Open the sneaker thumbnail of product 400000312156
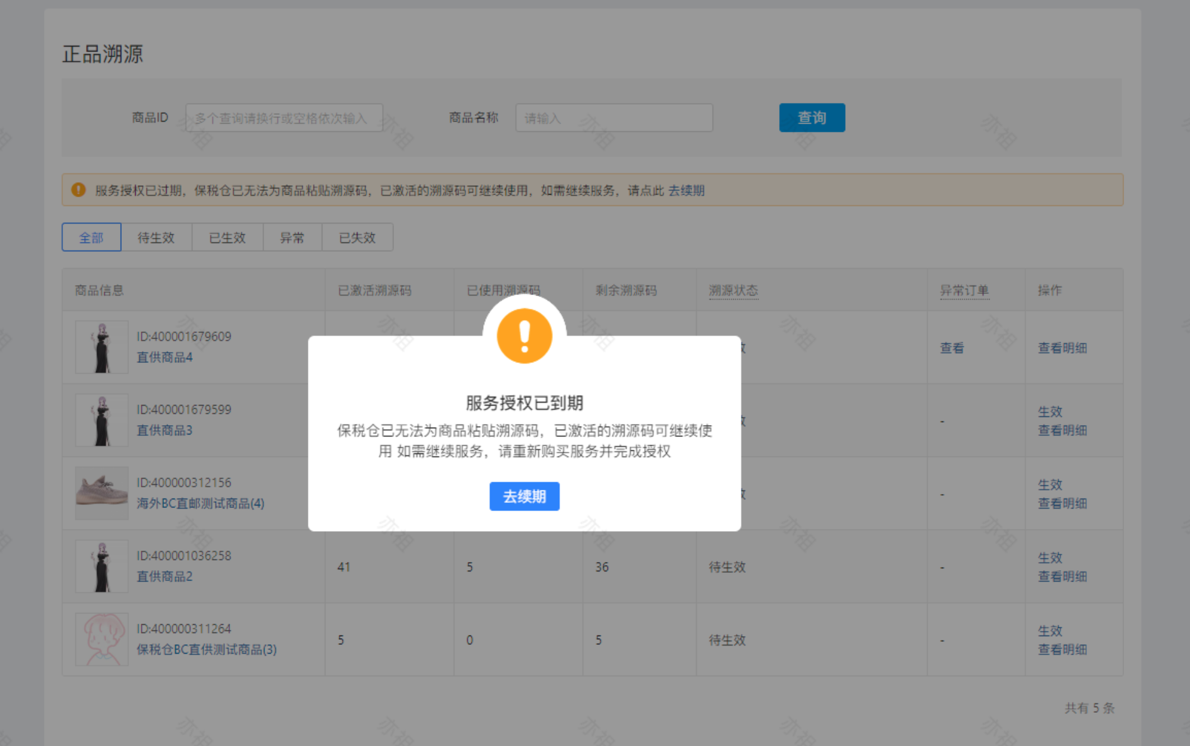The image size is (1190, 746). (102, 493)
